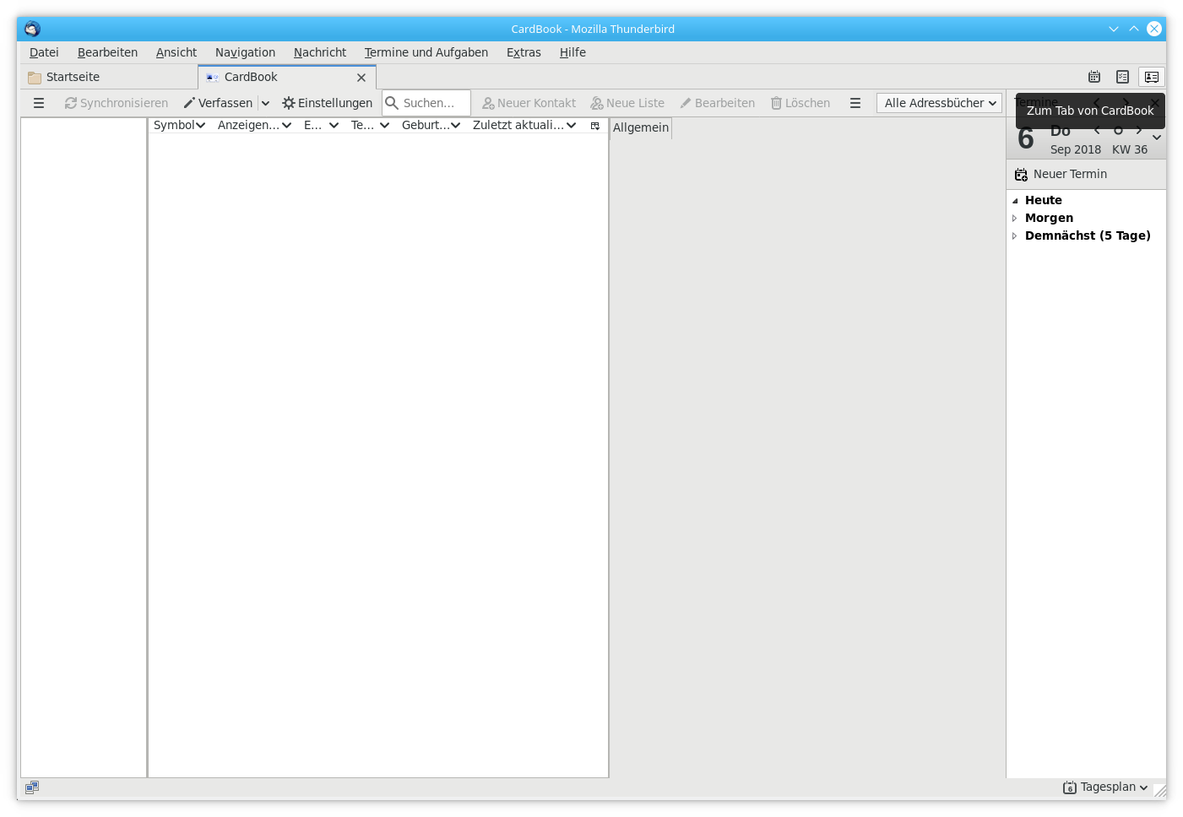Click the column picker icon in the list header

(x=595, y=126)
